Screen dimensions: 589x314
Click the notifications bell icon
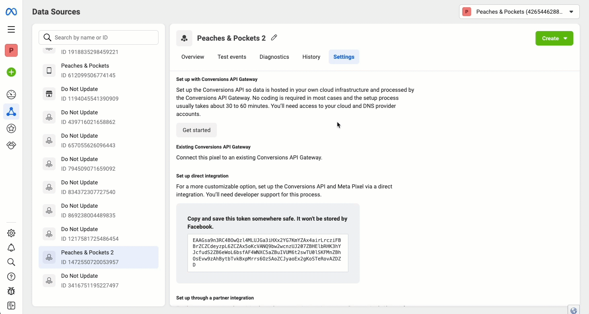pos(11,248)
